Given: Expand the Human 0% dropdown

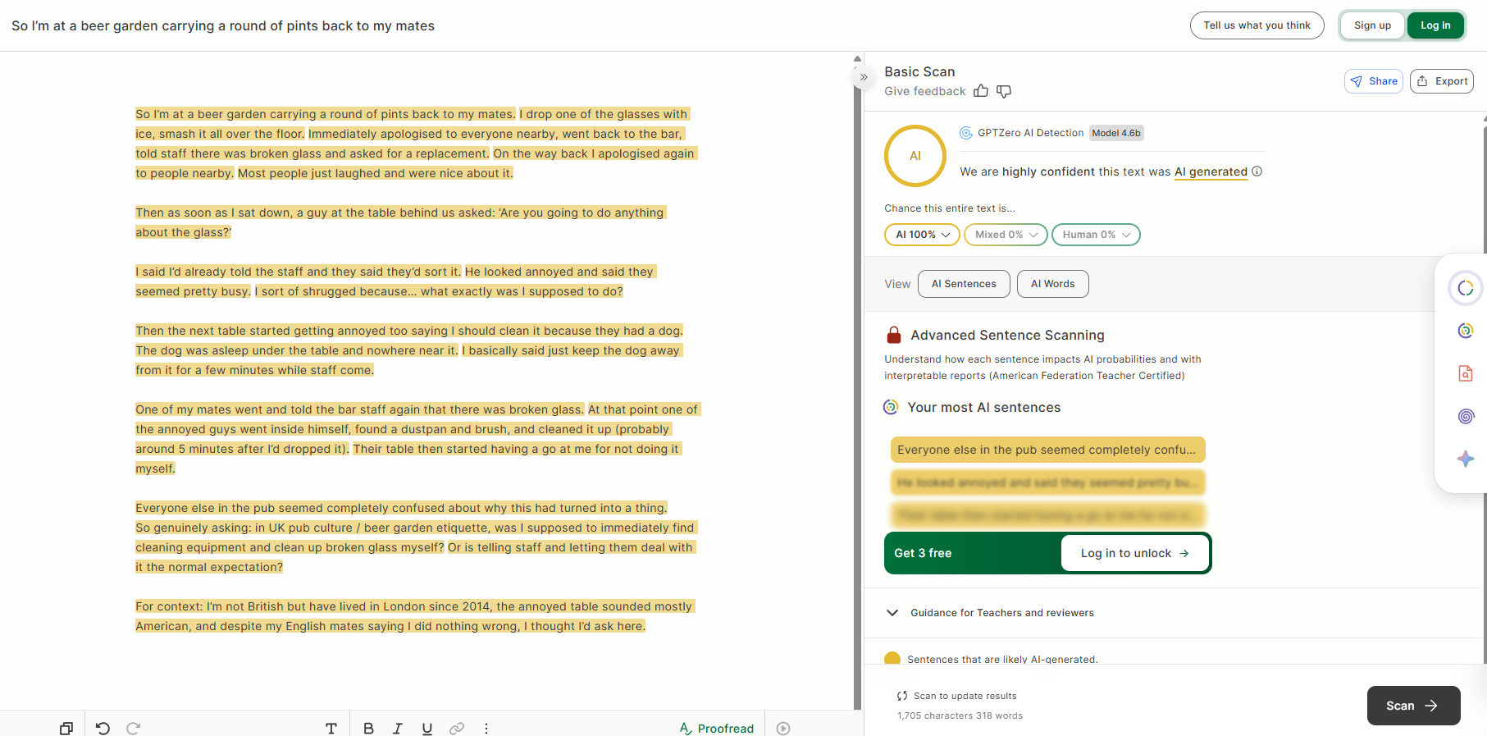Looking at the screenshot, I should coord(1096,235).
